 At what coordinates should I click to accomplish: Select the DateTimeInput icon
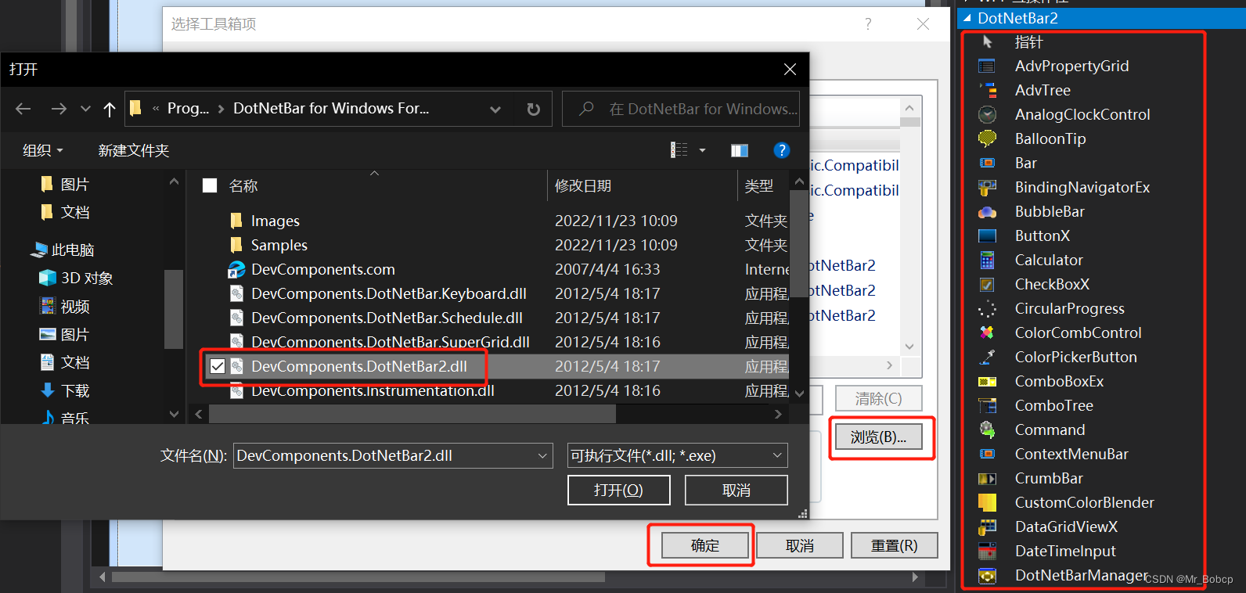987,552
